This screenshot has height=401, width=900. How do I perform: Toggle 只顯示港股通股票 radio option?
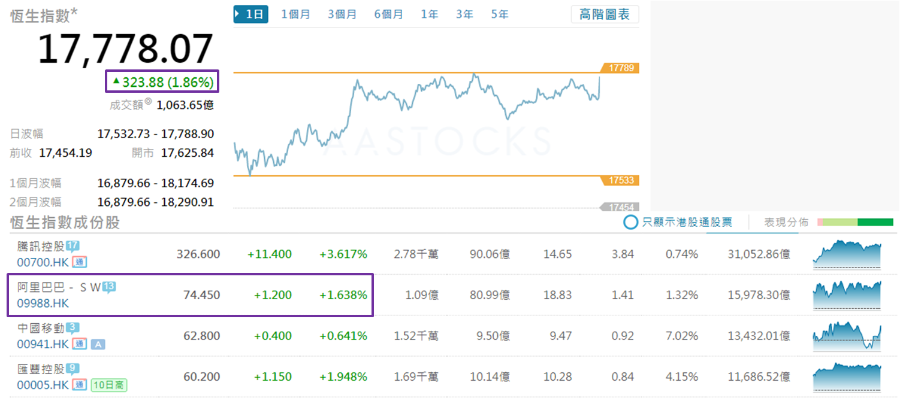tap(630, 223)
